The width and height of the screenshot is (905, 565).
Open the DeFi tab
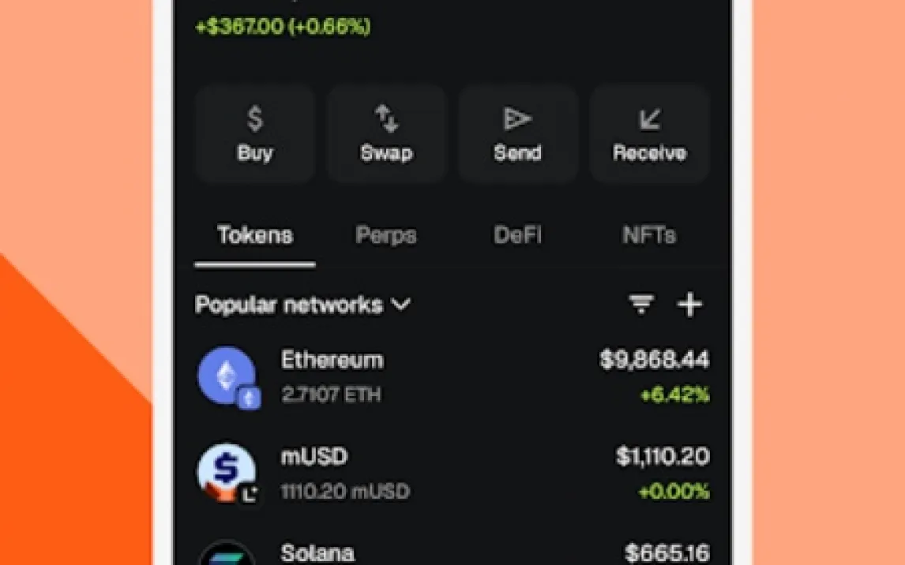tap(517, 235)
